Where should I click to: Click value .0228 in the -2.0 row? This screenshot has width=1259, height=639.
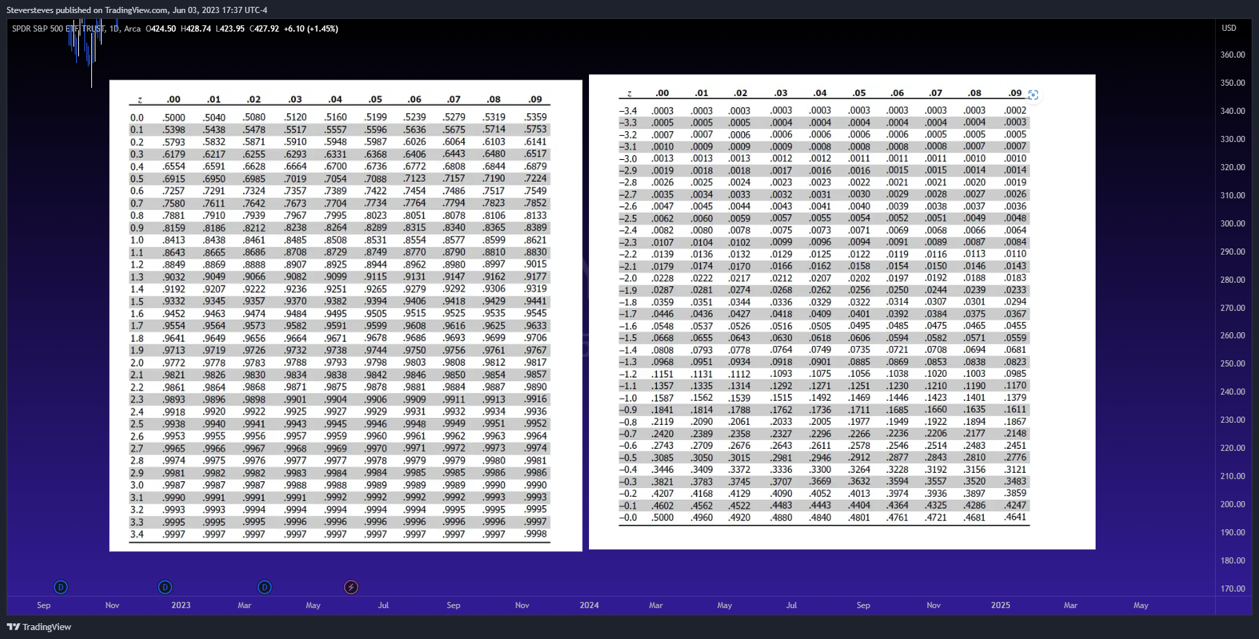pos(662,279)
